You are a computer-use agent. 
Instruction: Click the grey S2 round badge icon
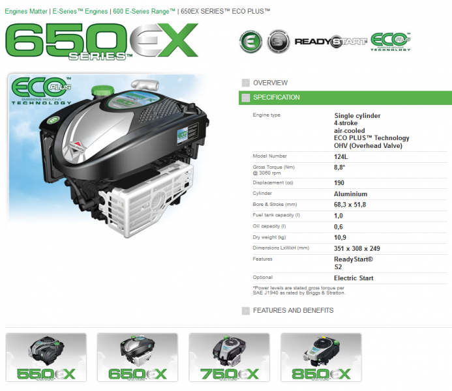click(x=278, y=42)
